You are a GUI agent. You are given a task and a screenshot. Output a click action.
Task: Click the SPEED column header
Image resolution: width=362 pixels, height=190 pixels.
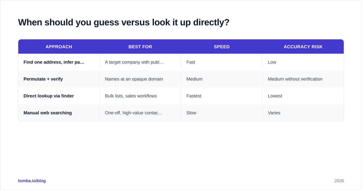click(x=222, y=47)
